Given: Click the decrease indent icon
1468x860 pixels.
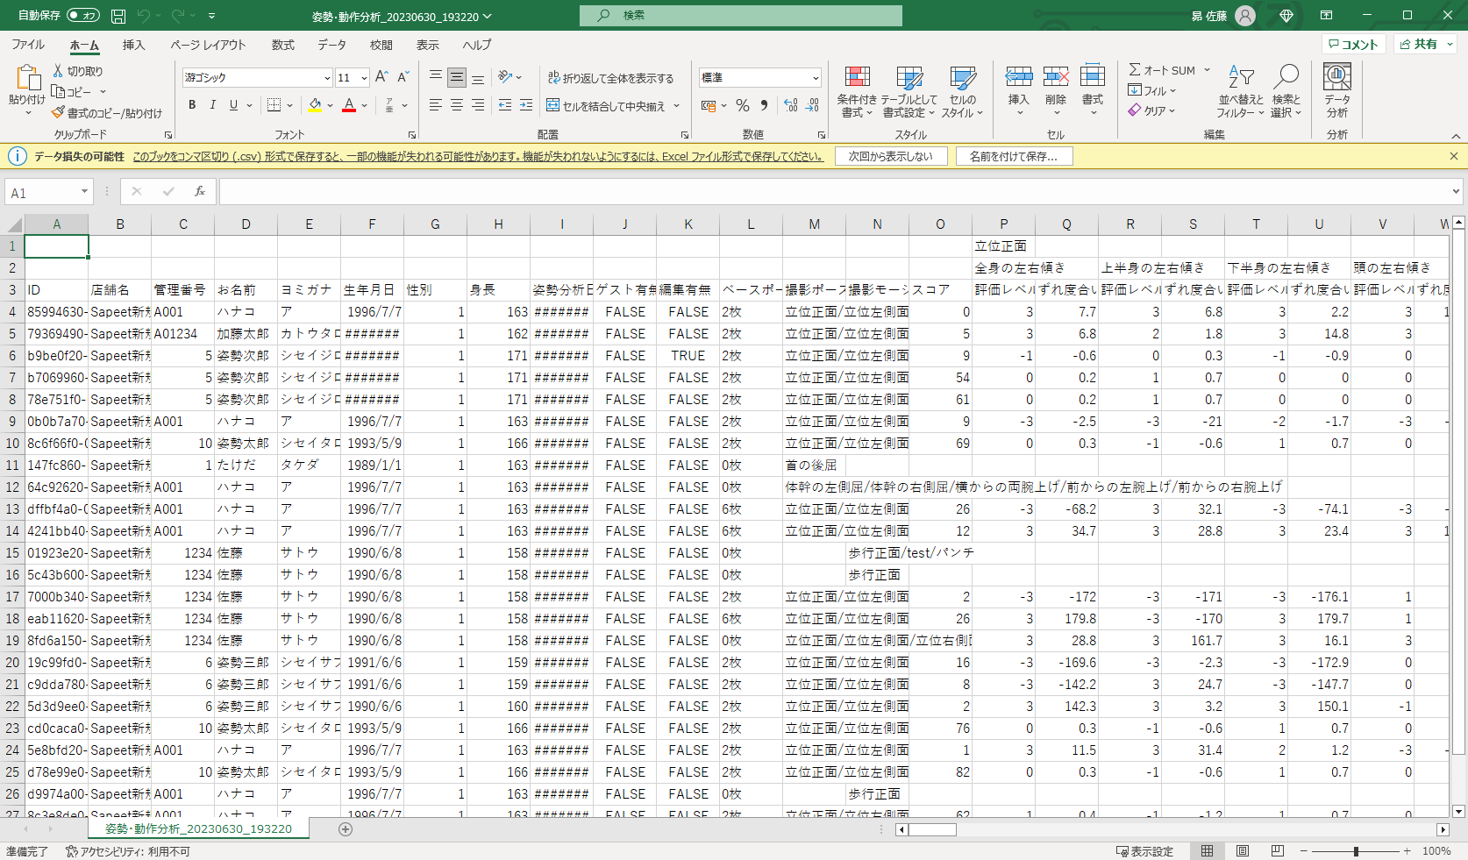Looking at the screenshot, I should coord(505,105).
